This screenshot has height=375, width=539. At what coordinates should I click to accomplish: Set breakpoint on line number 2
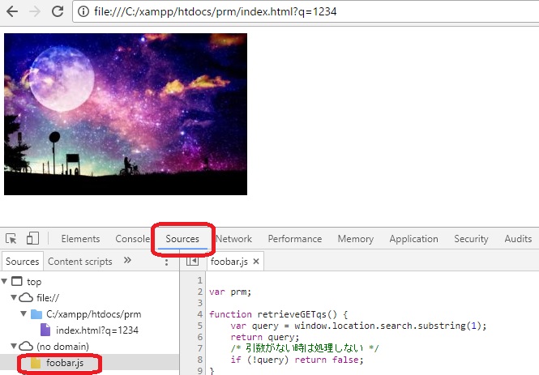[x=199, y=292]
